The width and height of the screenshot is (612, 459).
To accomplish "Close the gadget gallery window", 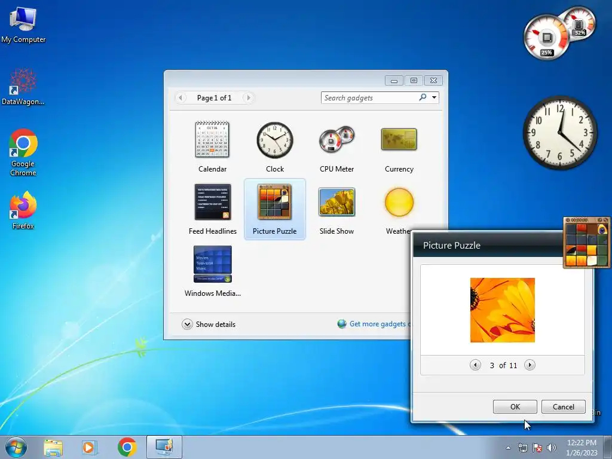I will pyautogui.click(x=433, y=81).
